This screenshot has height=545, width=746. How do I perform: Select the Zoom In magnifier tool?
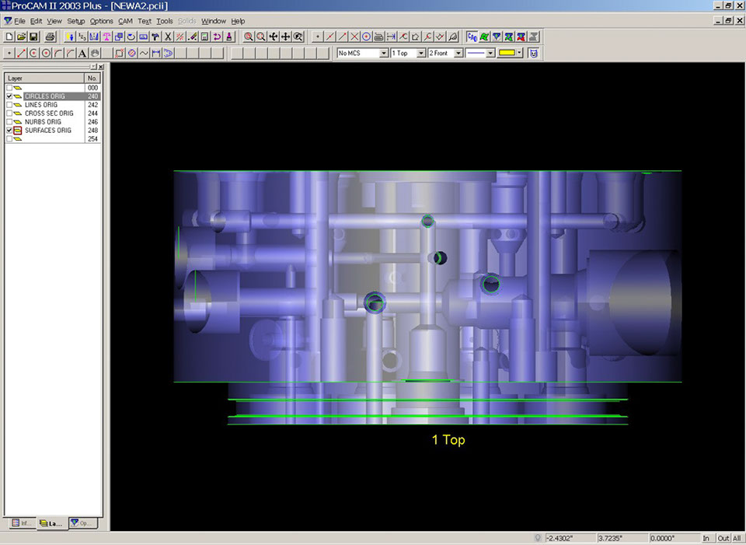(x=248, y=37)
